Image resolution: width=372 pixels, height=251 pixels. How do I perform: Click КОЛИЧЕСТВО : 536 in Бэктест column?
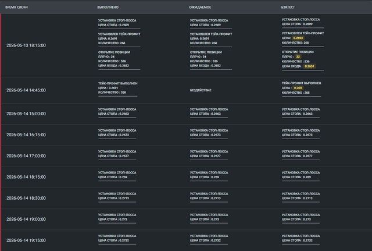(x=296, y=62)
